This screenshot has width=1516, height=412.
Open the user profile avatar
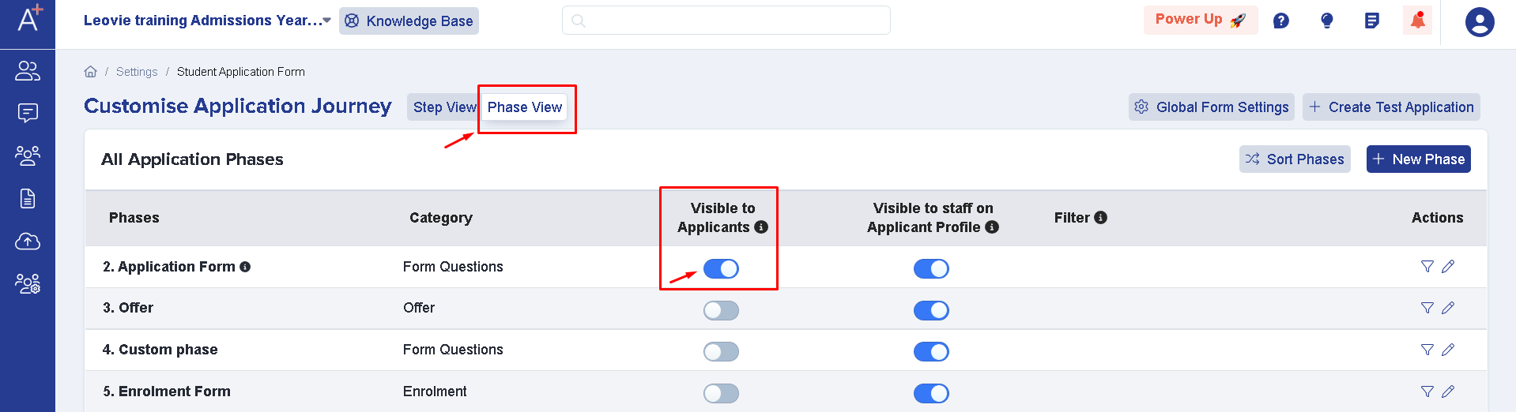[x=1479, y=22]
